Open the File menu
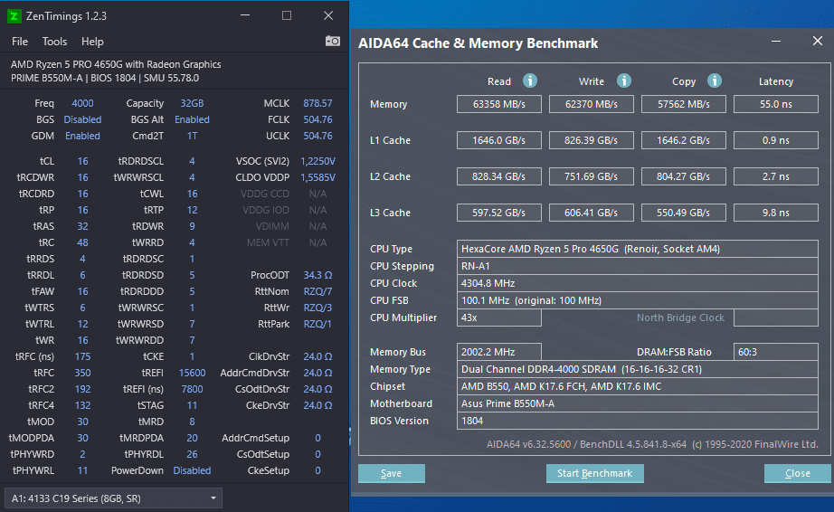Viewport: 834px width, 512px height. click(x=20, y=42)
